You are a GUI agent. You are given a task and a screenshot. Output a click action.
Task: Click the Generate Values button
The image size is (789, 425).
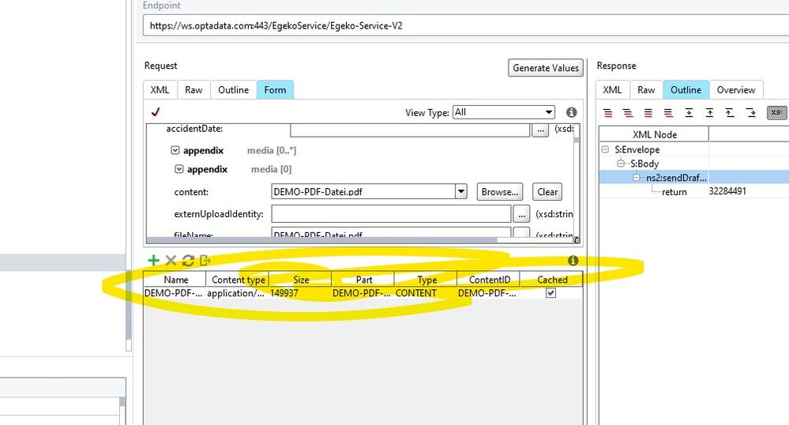[546, 68]
